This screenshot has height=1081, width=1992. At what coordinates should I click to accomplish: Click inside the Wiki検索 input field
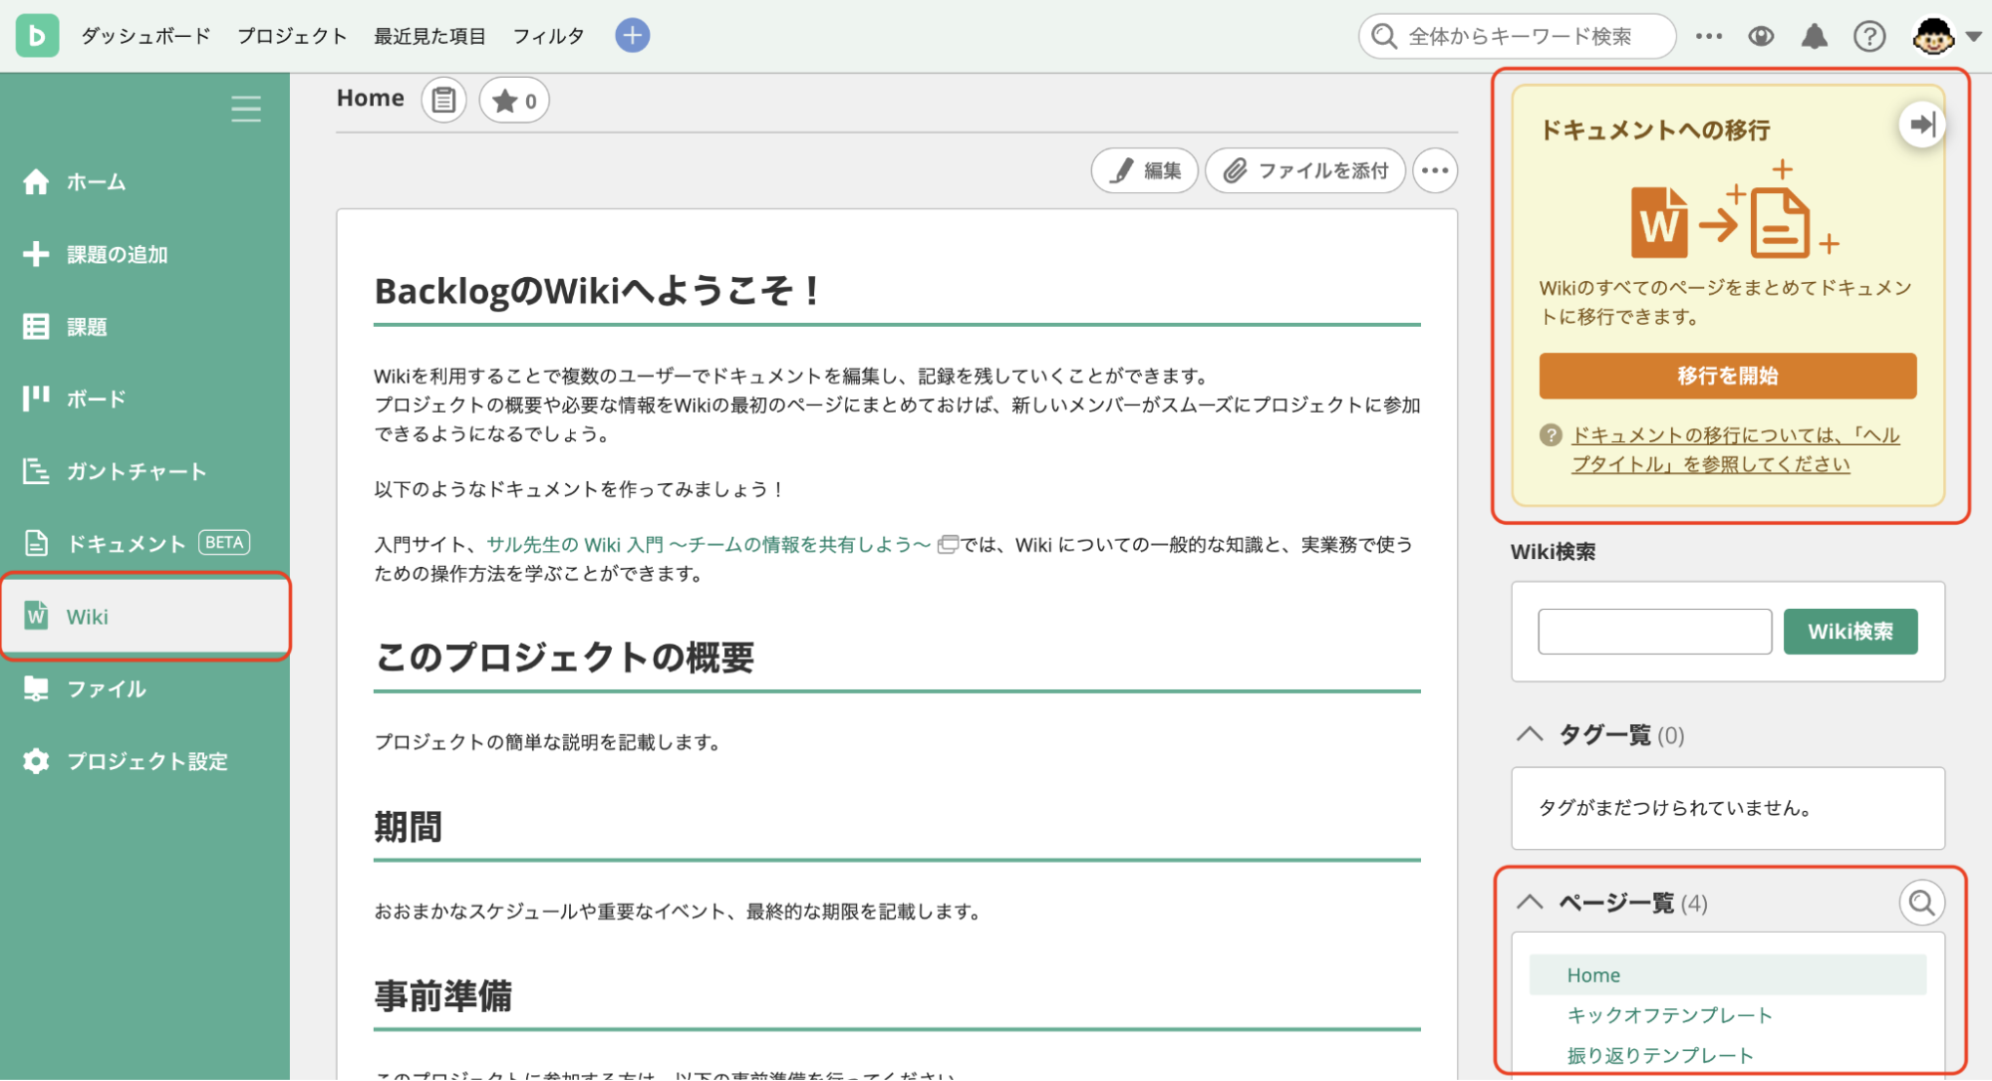[x=1654, y=631]
